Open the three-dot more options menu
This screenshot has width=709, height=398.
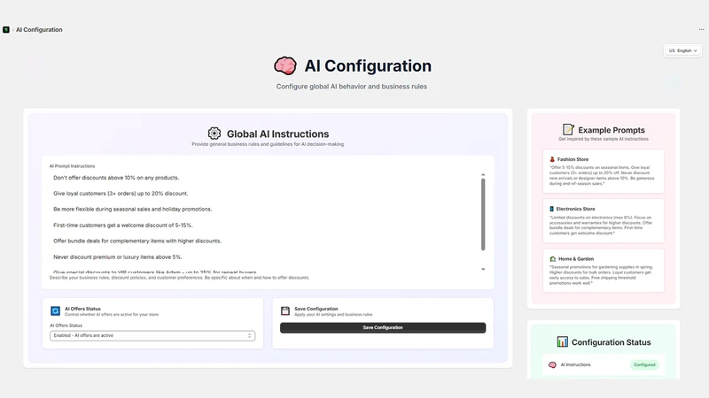701,30
